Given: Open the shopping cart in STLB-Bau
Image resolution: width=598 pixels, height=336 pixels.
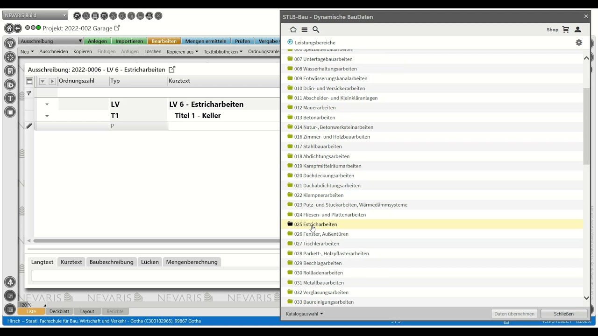Looking at the screenshot, I should 566,29.
